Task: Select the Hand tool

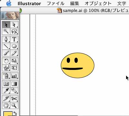Action: click(x=6, y=105)
